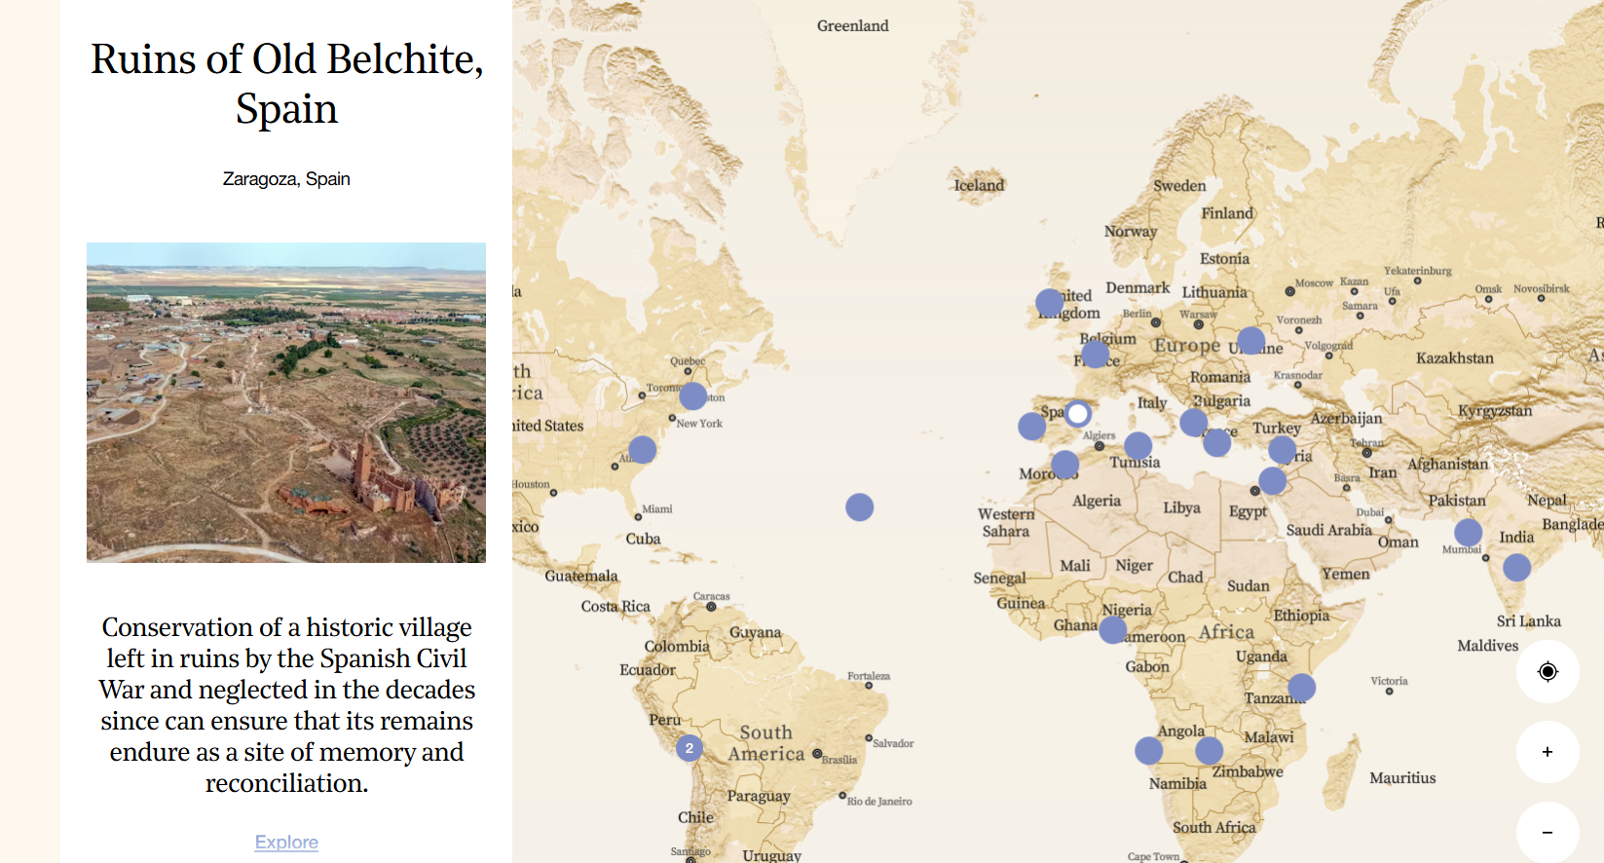Zoom out with the minus button
This screenshot has width=1604, height=863.
tap(1547, 833)
